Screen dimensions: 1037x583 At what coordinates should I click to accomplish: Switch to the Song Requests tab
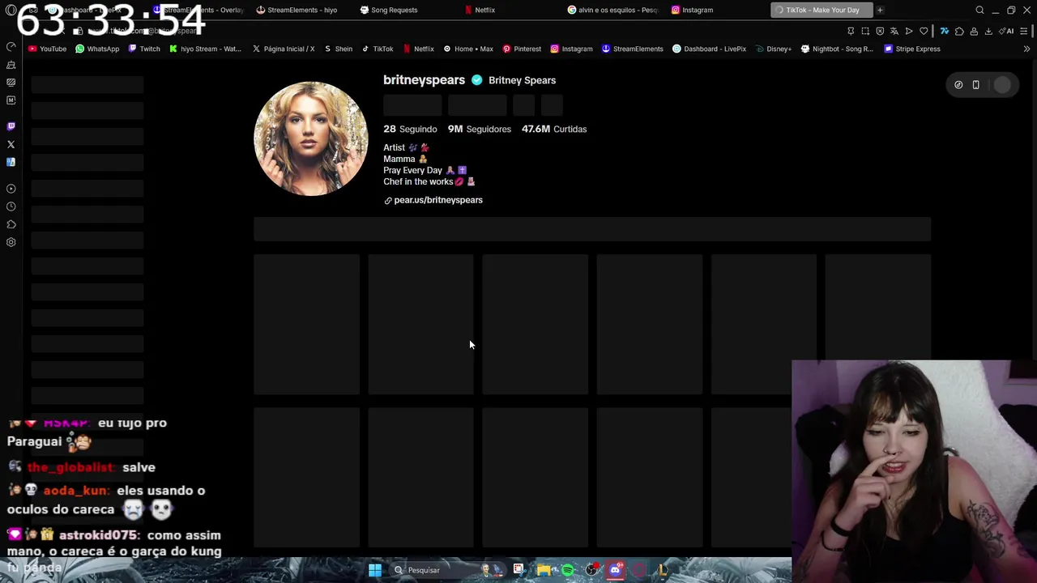(389, 10)
